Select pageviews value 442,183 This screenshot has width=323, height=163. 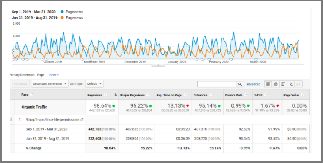[x=95, y=129]
